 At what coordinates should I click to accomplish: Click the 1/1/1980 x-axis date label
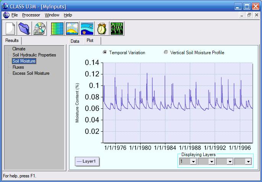(140, 148)
